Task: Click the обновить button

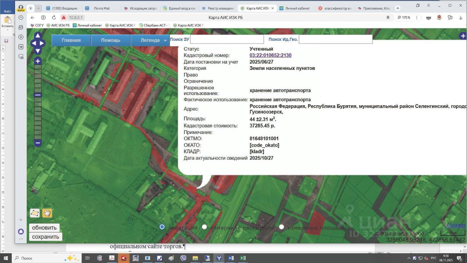Action: click(x=44, y=228)
